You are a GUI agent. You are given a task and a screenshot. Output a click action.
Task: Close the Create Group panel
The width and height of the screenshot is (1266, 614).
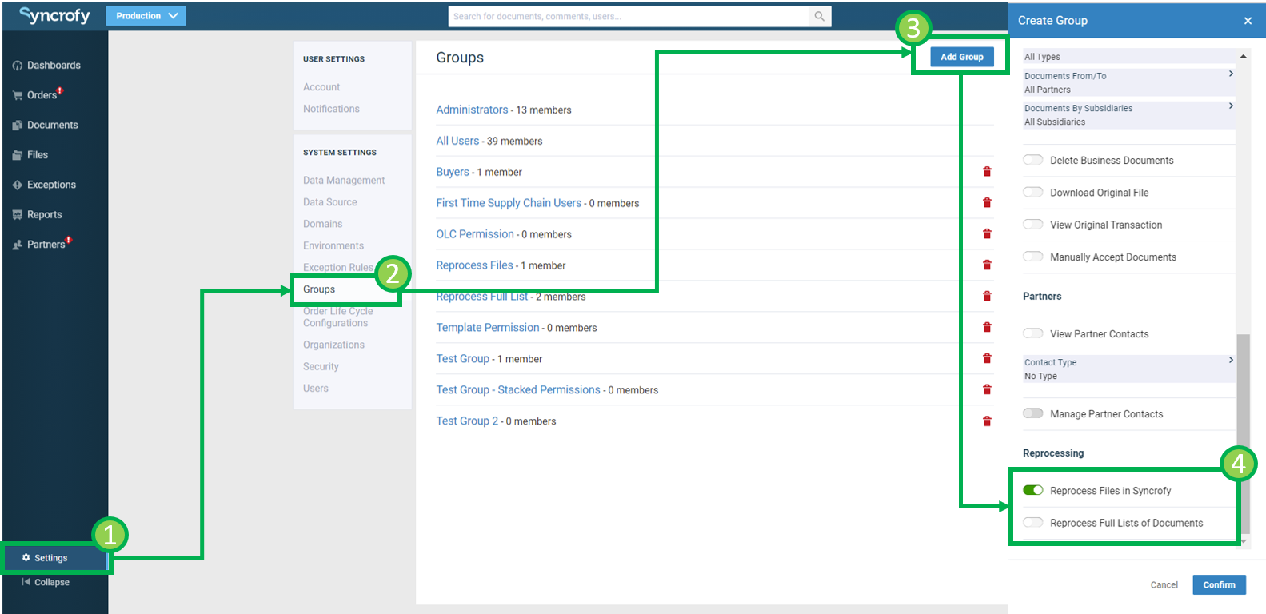(1248, 21)
